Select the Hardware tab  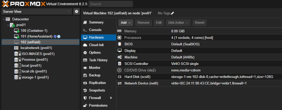click(x=99, y=38)
